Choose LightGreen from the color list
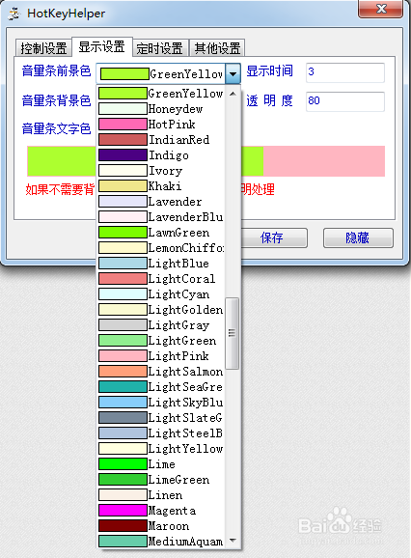This screenshot has height=558, width=411. [161, 341]
